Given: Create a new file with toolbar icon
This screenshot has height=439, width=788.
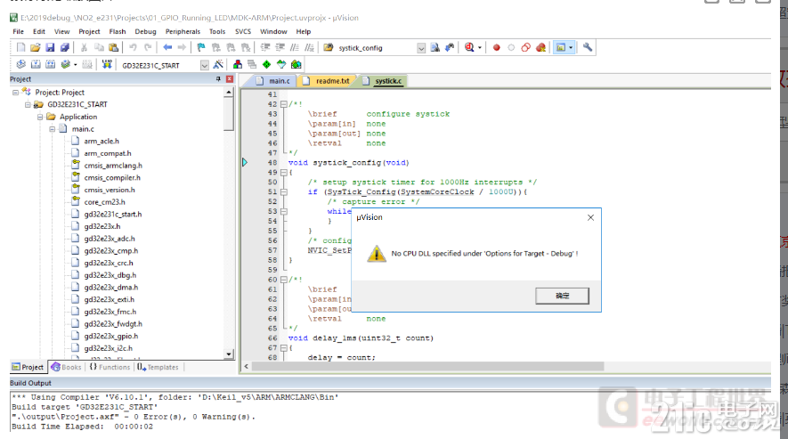Looking at the screenshot, I should [20, 48].
